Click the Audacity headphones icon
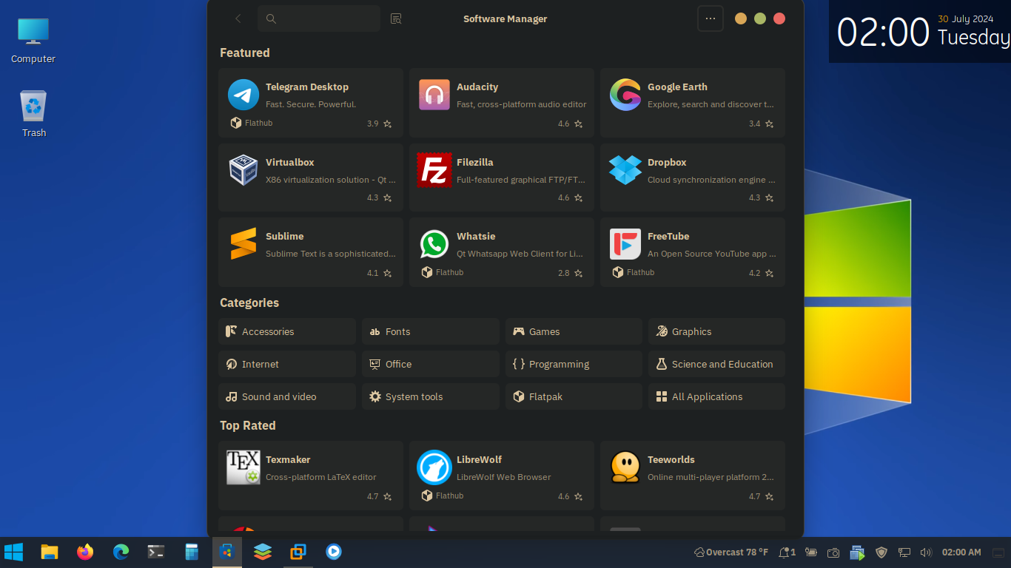This screenshot has height=568, width=1011. coord(434,95)
